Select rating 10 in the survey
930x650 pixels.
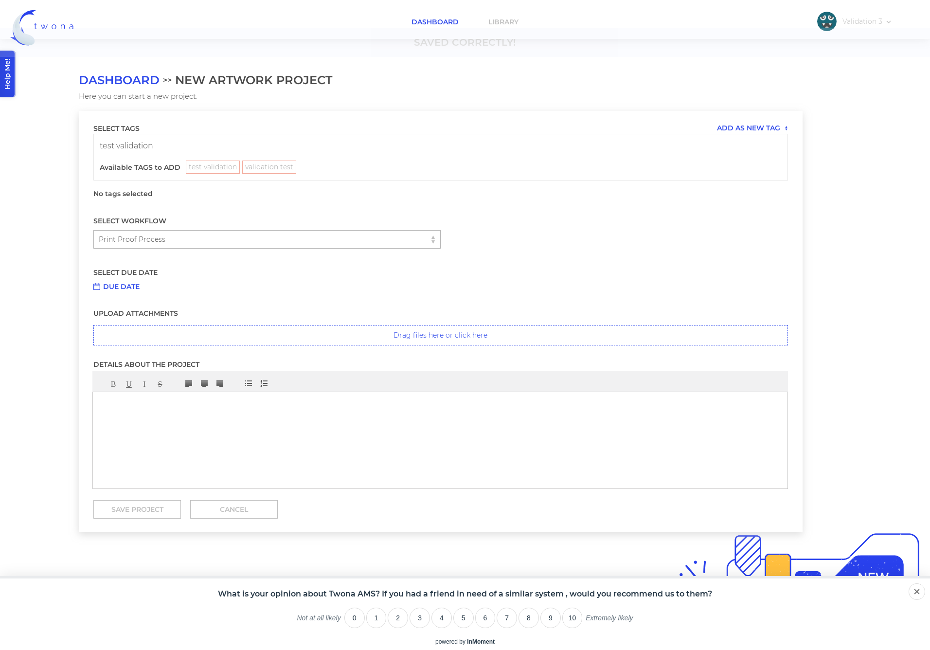pyautogui.click(x=572, y=618)
